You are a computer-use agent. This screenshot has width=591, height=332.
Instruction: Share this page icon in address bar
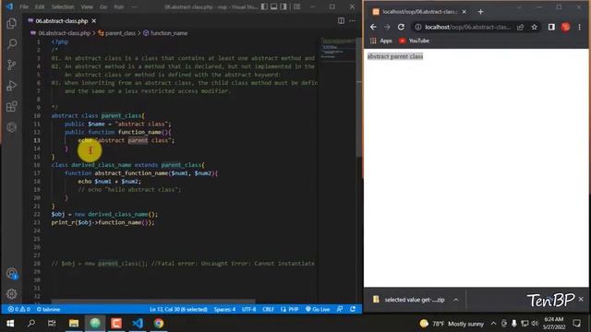tap(520, 27)
